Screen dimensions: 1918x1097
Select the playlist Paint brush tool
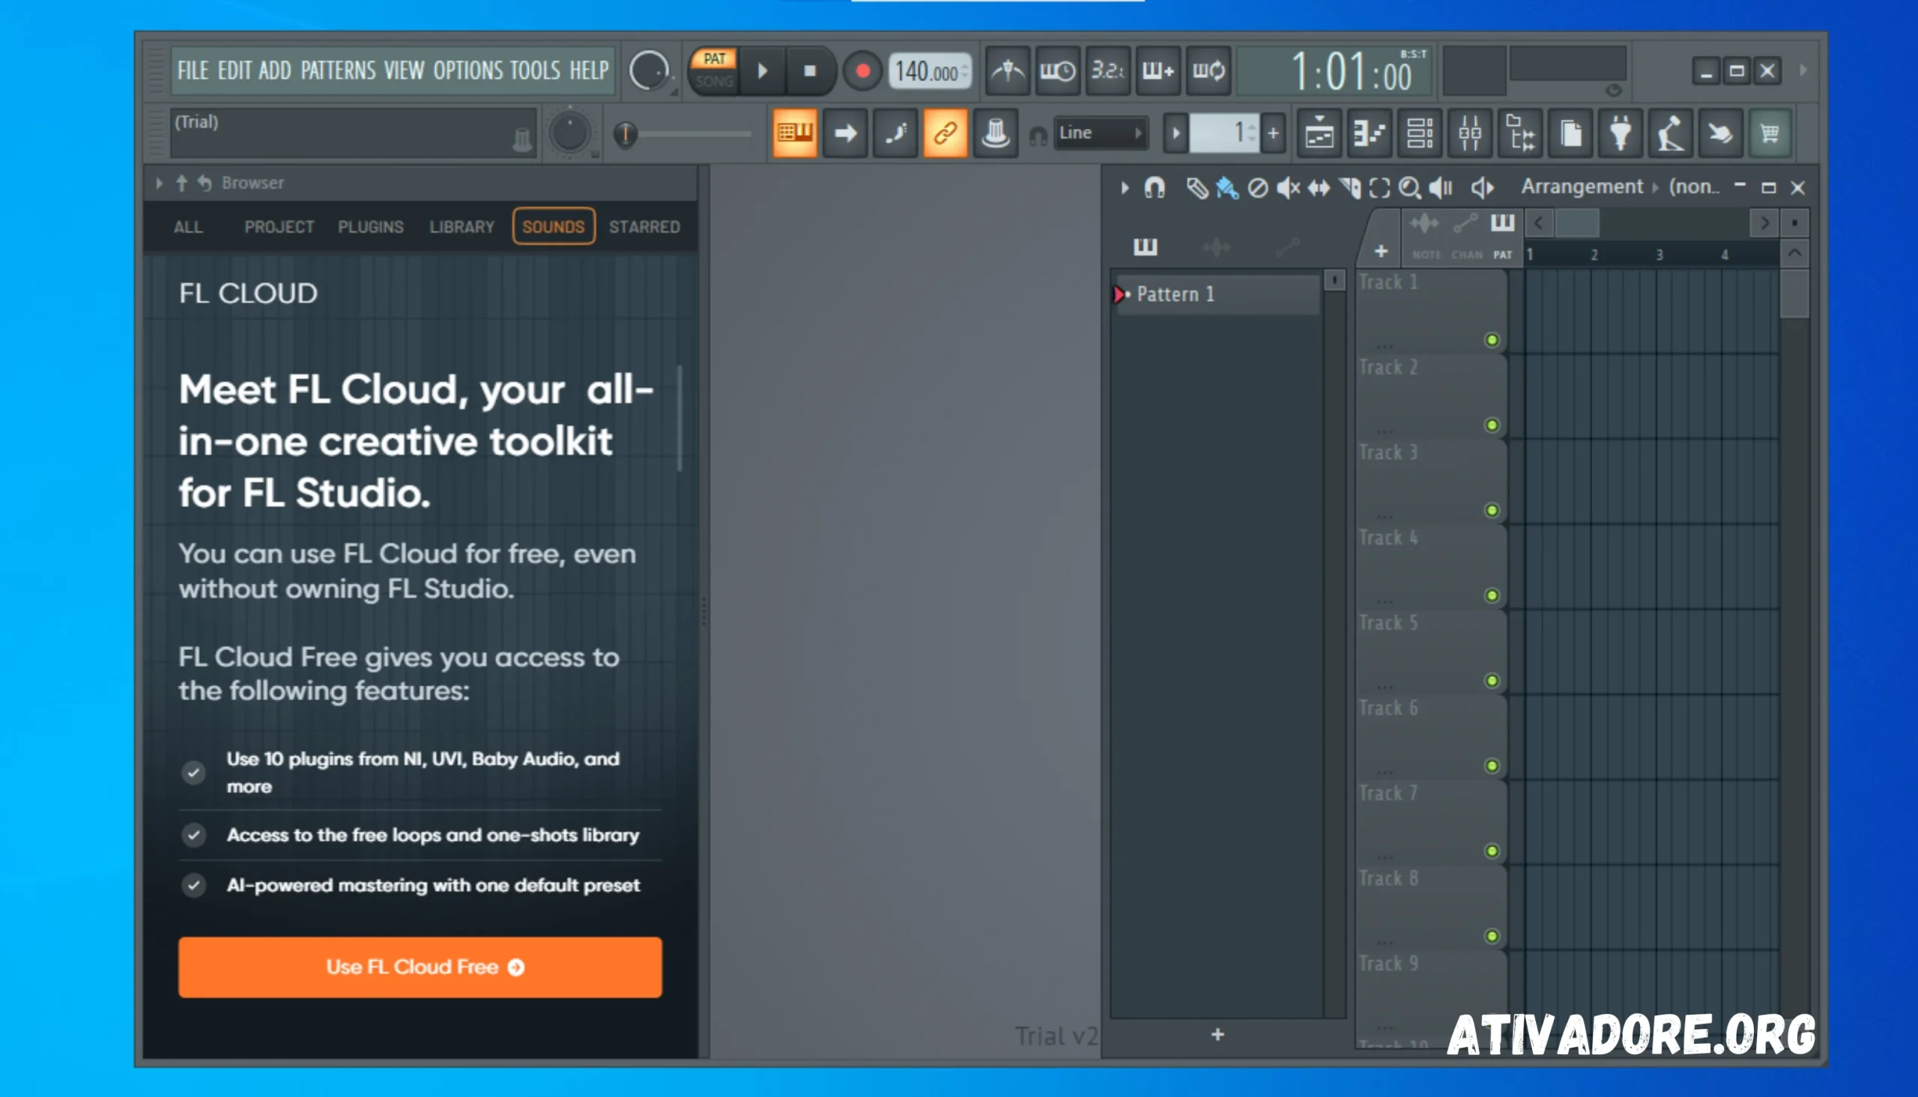1227,189
